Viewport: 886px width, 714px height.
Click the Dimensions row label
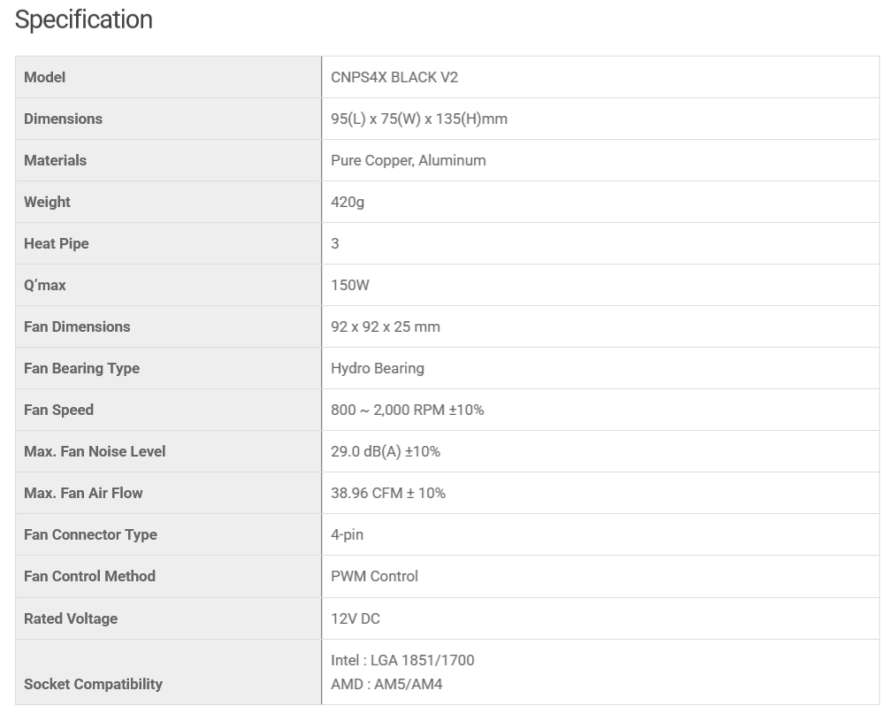(63, 119)
